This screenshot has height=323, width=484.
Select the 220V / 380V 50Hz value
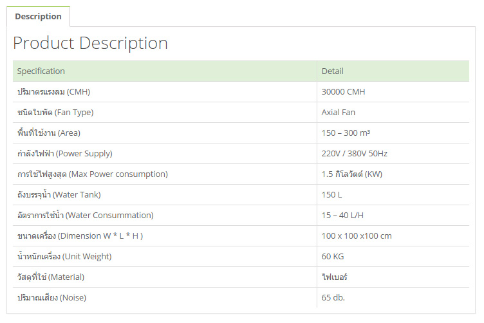point(355,154)
